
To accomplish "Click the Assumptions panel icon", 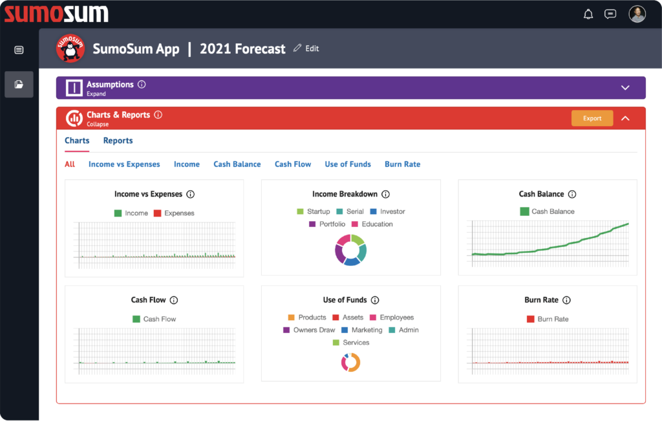I will [x=74, y=88].
